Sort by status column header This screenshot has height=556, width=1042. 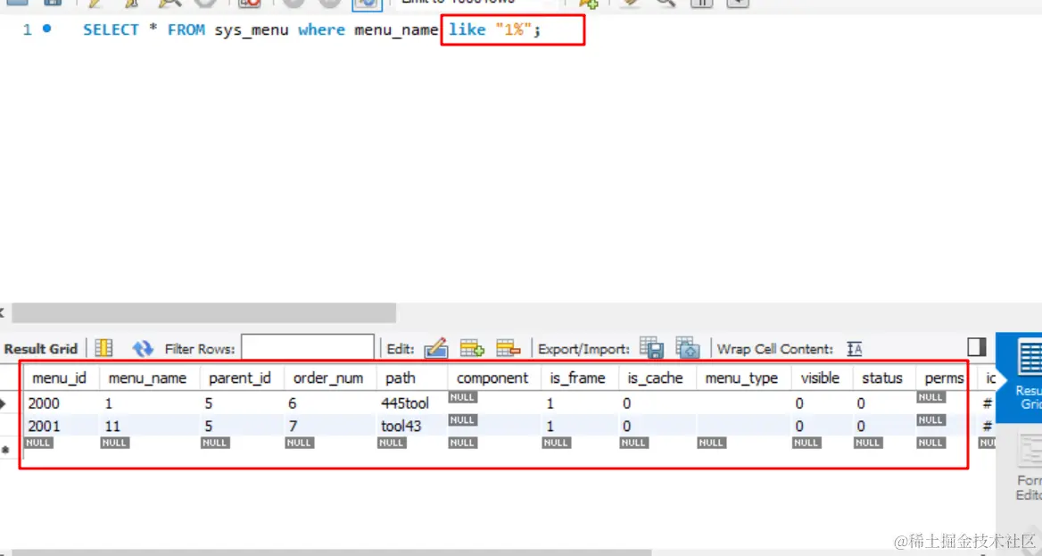[x=882, y=378]
